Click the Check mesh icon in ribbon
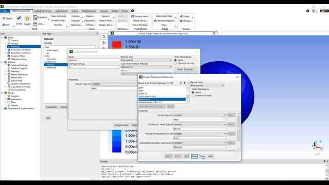 pos(19,18)
